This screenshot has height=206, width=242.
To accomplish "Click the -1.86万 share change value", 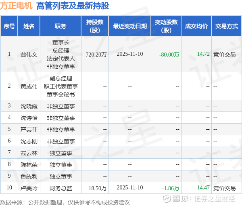I will tap(171, 188).
